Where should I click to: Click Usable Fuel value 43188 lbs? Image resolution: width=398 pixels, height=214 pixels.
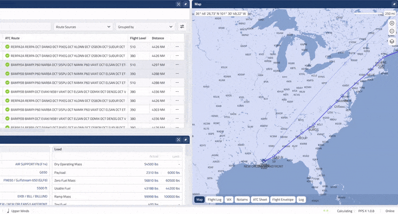coord(151,189)
